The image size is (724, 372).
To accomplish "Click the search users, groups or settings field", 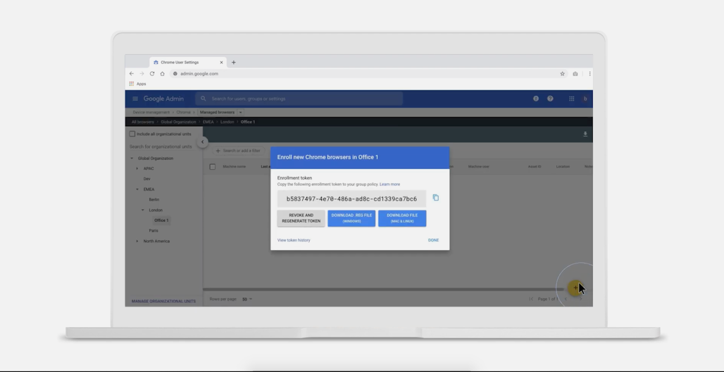I will 302,99.
